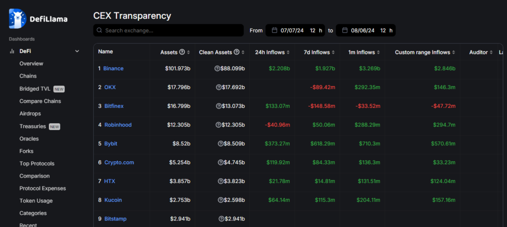Open Top Protocols in the sidebar
The image size is (507, 227).
[x=37, y=163]
